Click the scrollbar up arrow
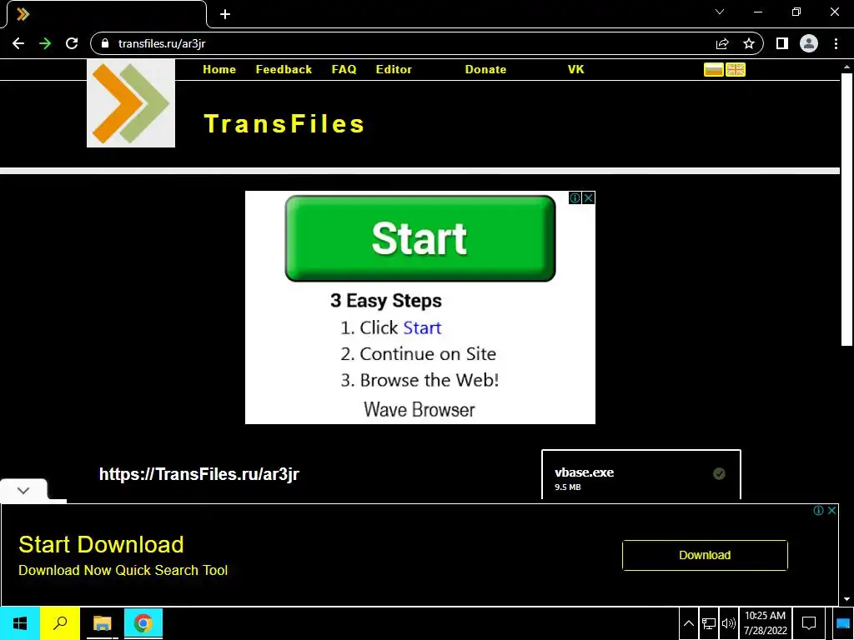 click(846, 67)
